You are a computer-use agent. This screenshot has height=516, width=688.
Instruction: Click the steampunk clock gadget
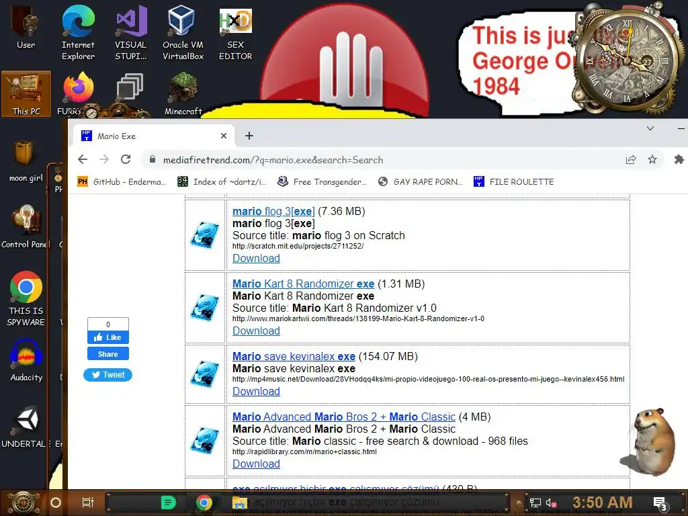point(628,61)
